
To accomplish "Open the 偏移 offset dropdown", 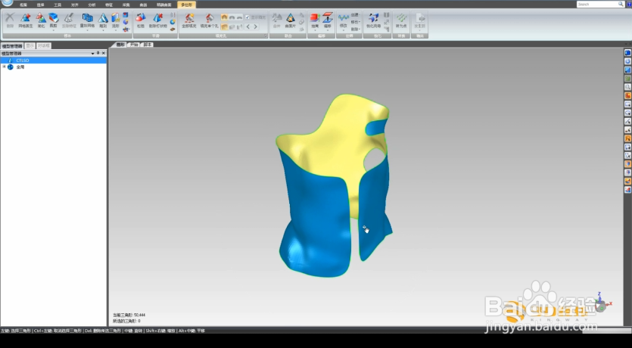I will tap(327, 30).
